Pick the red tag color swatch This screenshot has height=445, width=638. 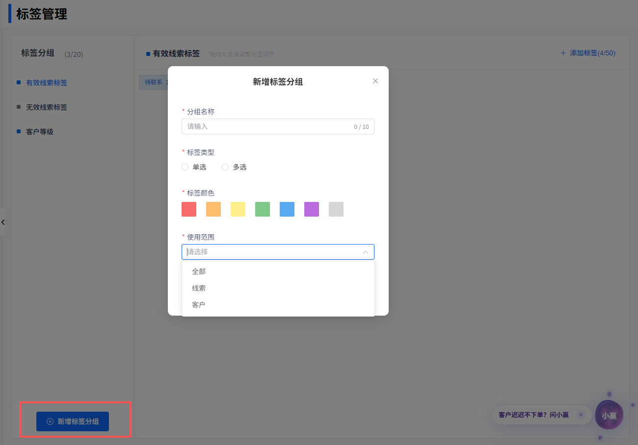tap(189, 209)
